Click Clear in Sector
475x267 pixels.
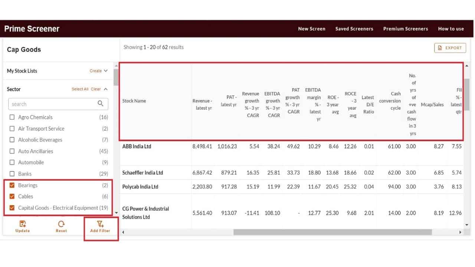click(x=96, y=89)
